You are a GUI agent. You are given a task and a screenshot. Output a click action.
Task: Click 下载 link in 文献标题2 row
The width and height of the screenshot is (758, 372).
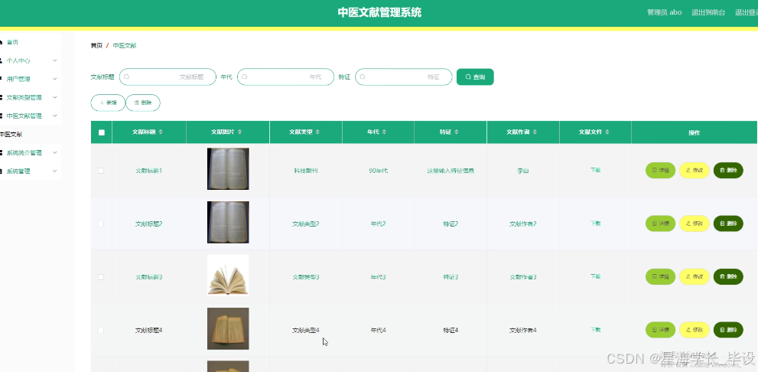point(596,224)
